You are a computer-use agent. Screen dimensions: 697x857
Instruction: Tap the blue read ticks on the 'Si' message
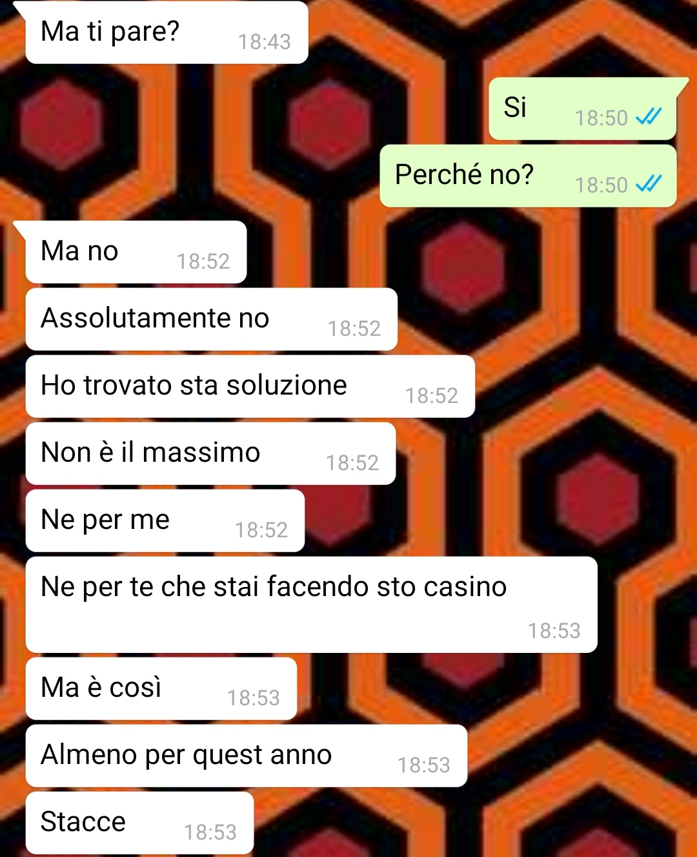tap(649, 117)
